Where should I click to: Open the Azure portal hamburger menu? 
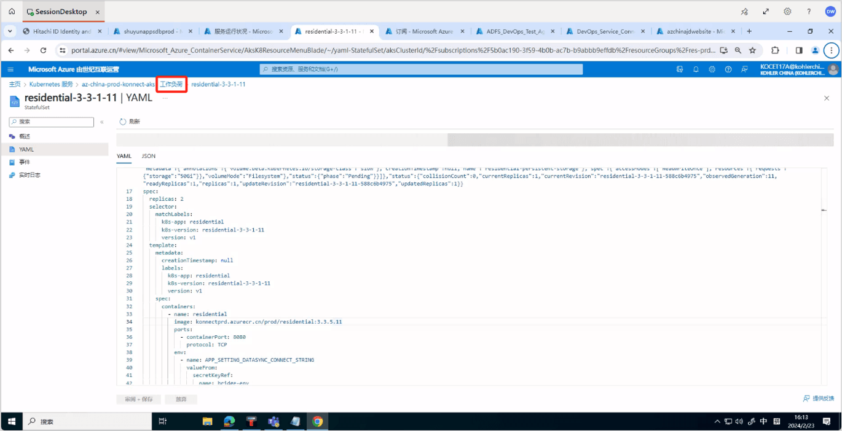click(10, 69)
